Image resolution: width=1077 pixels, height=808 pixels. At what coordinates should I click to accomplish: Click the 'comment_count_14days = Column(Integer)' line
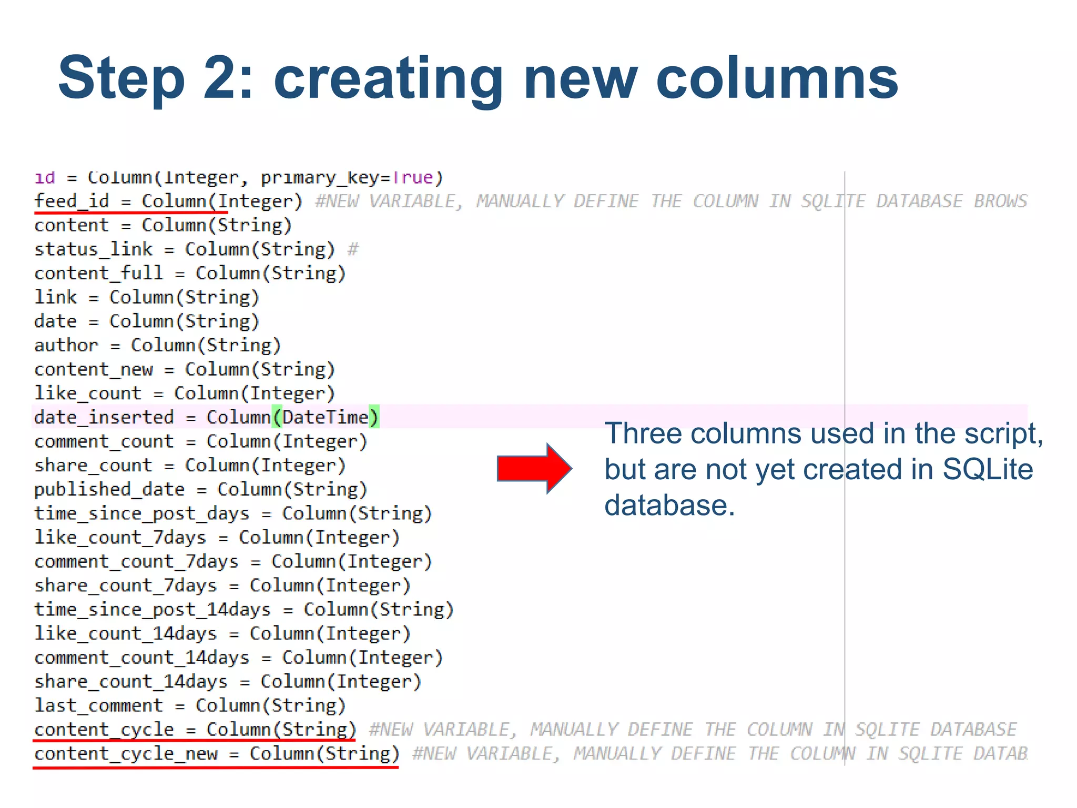coord(238,658)
